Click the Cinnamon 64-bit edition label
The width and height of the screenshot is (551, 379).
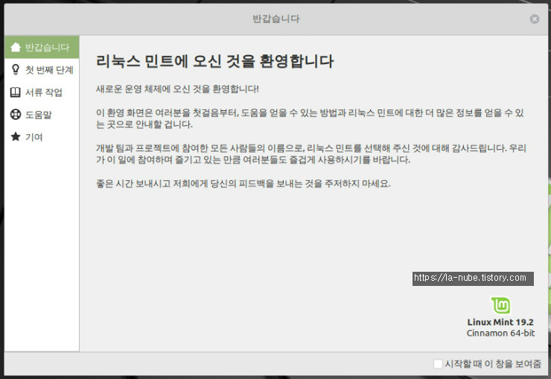click(500, 333)
